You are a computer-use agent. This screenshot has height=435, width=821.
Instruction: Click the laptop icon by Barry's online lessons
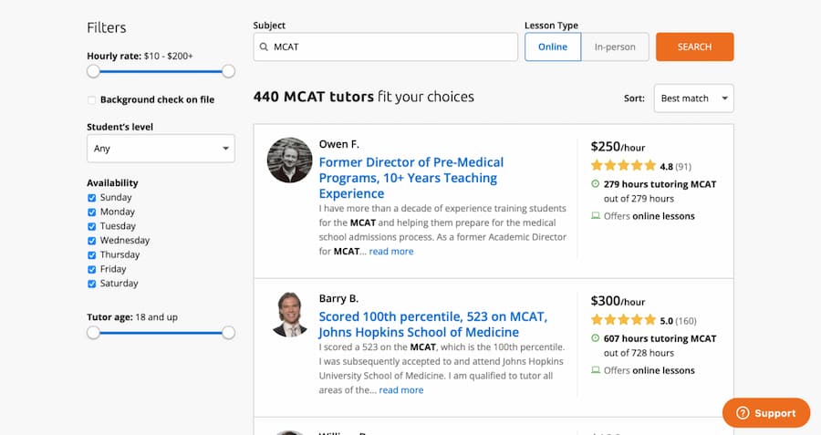(596, 370)
